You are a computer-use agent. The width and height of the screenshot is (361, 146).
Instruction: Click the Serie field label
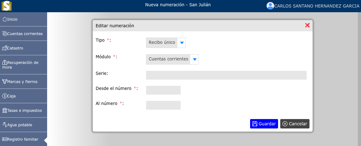[x=102, y=73]
